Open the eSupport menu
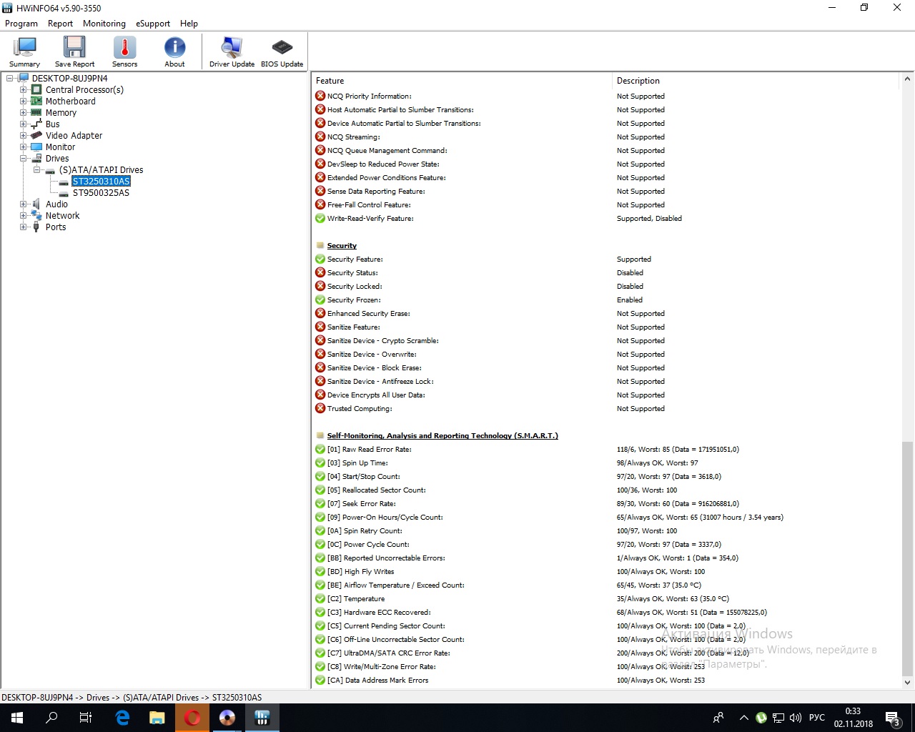Image resolution: width=915 pixels, height=732 pixels. (x=153, y=24)
